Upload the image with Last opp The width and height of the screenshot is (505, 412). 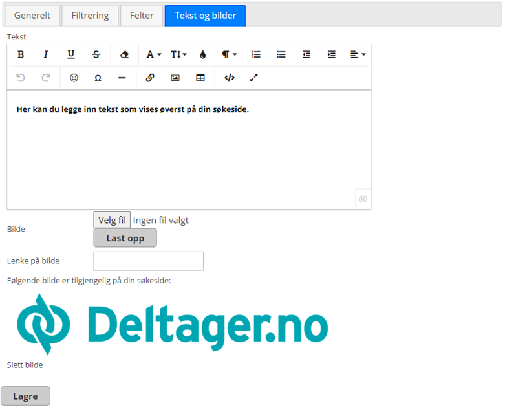pyautogui.click(x=125, y=238)
